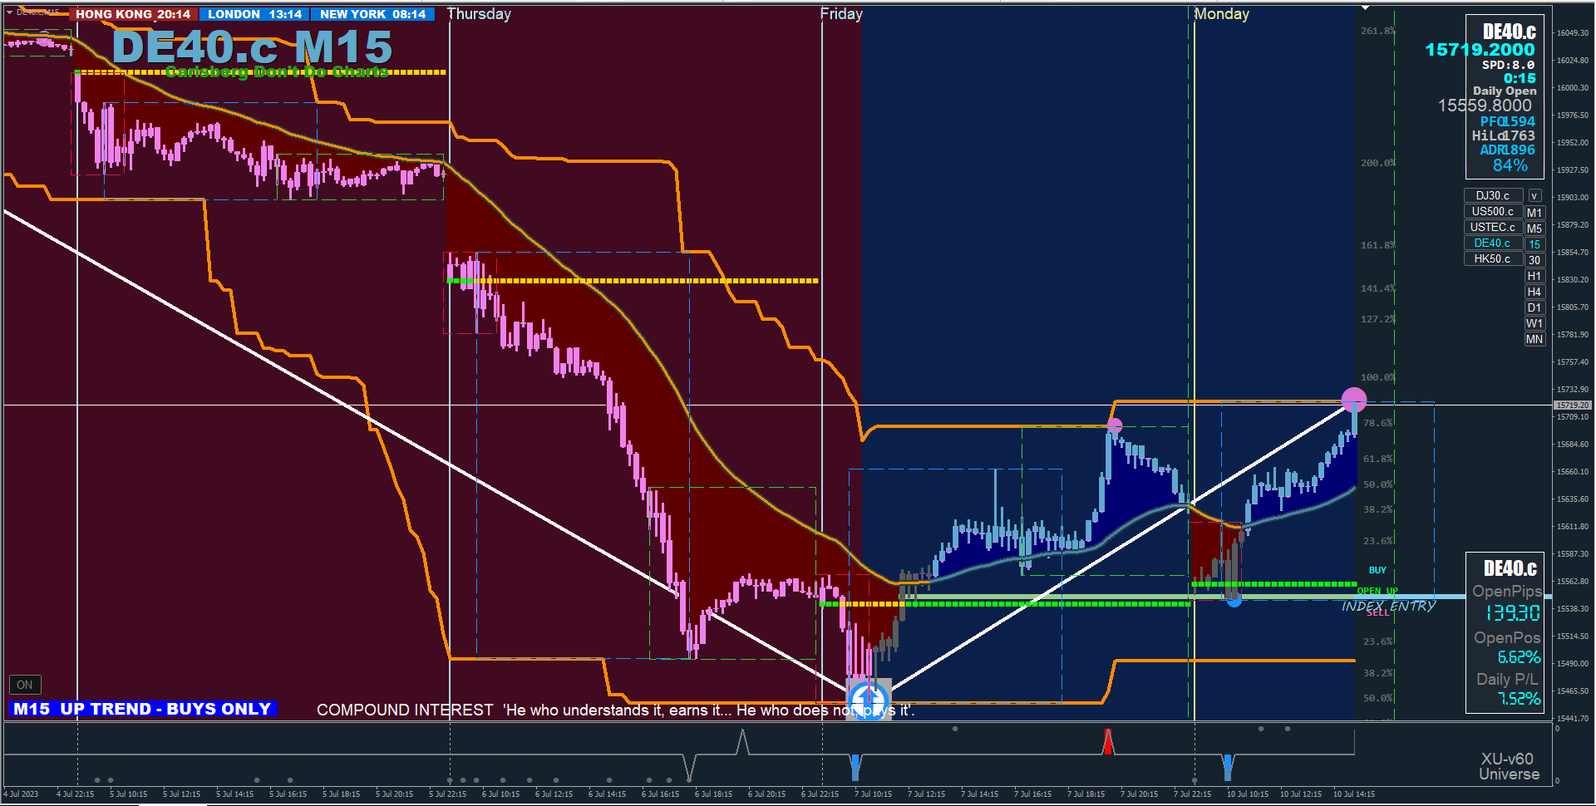
Task: Click the OpenPos value 6.62%
Action: [1519, 657]
